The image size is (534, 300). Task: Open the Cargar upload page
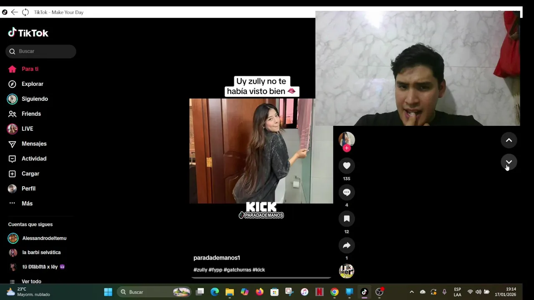point(30,174)
